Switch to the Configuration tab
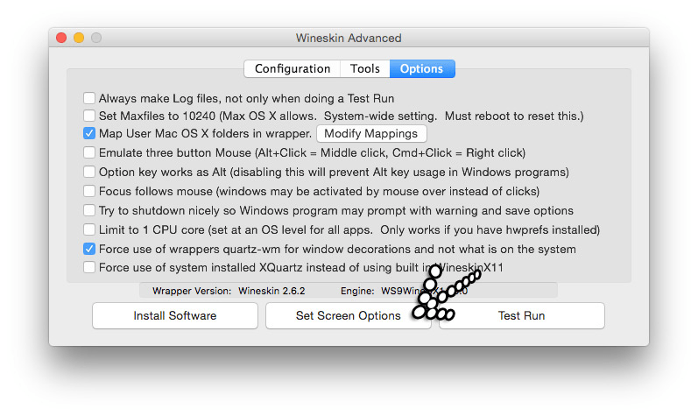 pyautogui.click(x=292, y=68)
